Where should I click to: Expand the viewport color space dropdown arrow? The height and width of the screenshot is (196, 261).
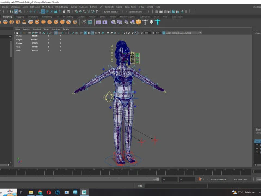(200, 33)
